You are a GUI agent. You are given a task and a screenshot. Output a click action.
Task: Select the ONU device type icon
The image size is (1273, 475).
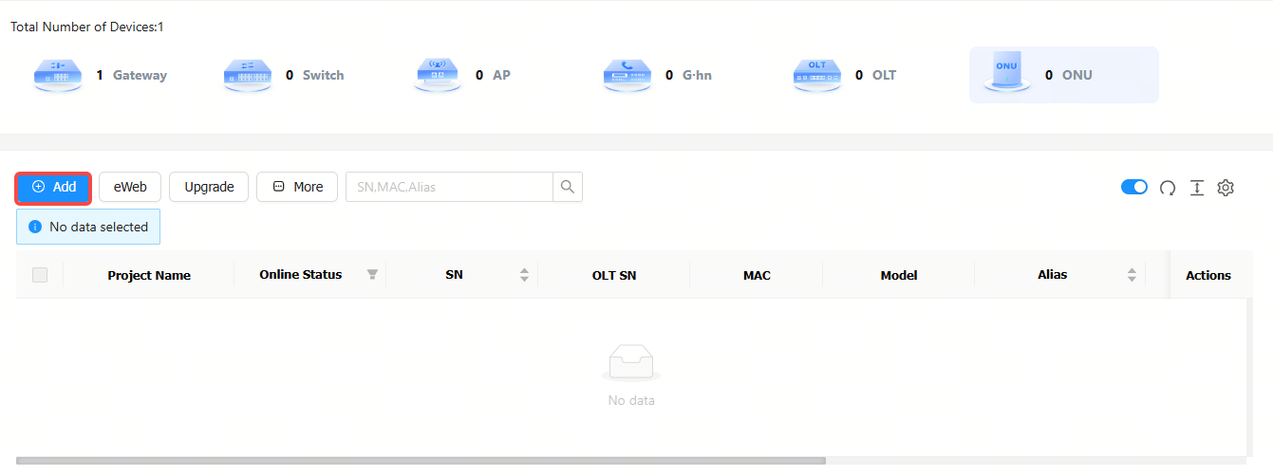[x=1006, y=72]
